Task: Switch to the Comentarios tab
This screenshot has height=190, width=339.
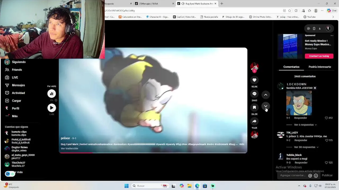Action: point(291,67)
